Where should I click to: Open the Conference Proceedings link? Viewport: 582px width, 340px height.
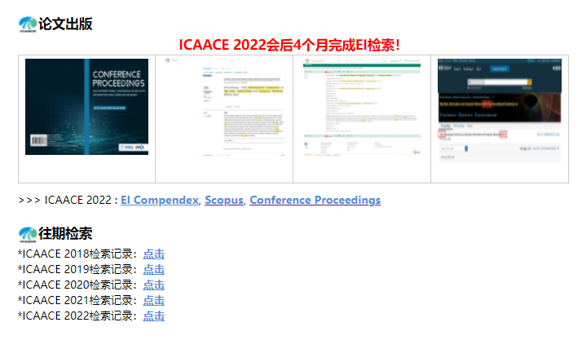tap(315, 200)
